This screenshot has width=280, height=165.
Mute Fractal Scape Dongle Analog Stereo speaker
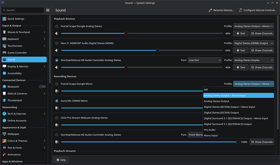tap(56, 33)
